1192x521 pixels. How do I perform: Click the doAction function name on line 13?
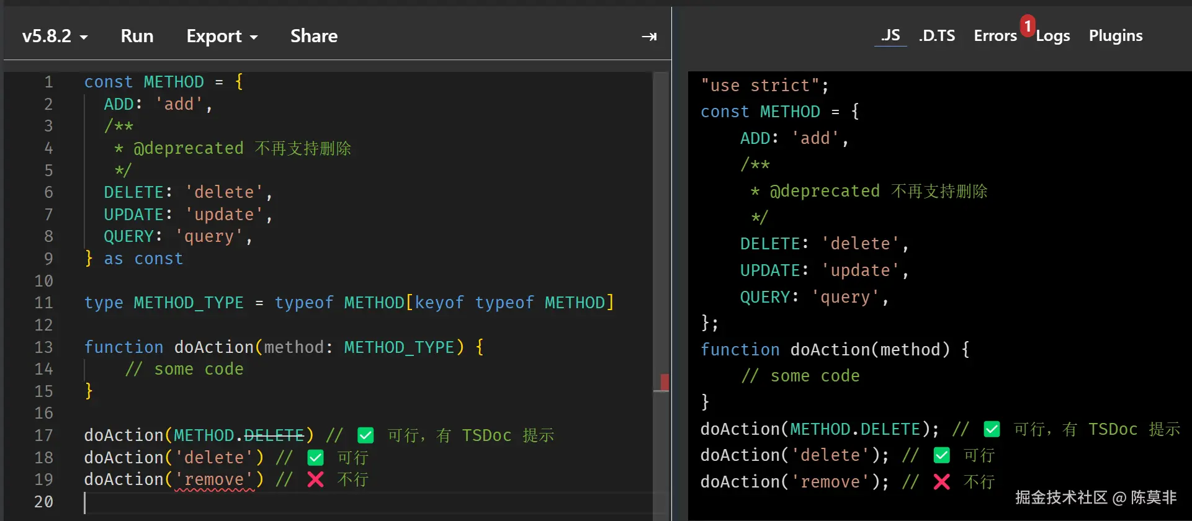(214, 347)
